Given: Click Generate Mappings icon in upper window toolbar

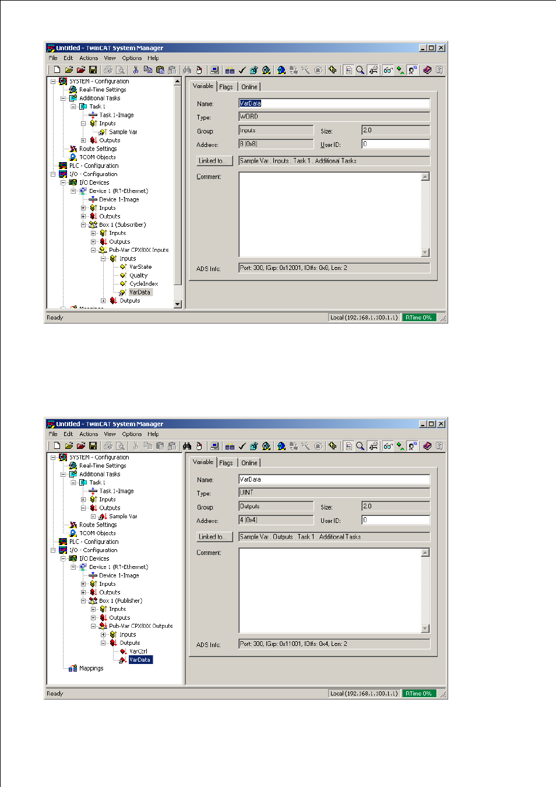Looking at the screenshot, I should click(x=230, y=70).
